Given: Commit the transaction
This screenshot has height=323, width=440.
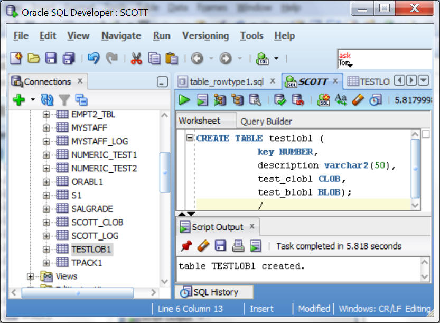Looking at the screenshot, I should point(280,100).
